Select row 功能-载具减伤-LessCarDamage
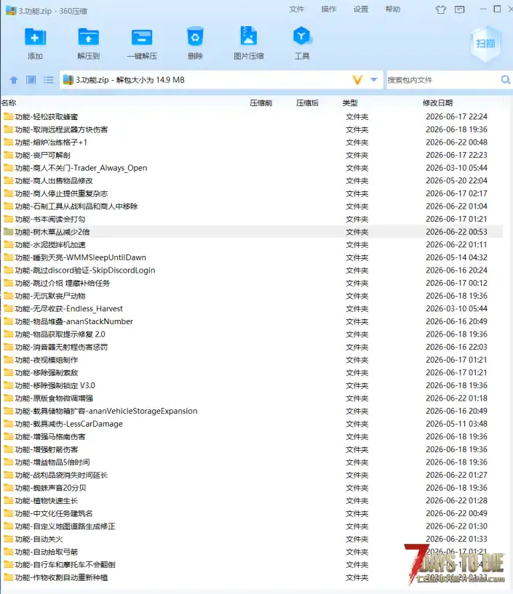 252,424
